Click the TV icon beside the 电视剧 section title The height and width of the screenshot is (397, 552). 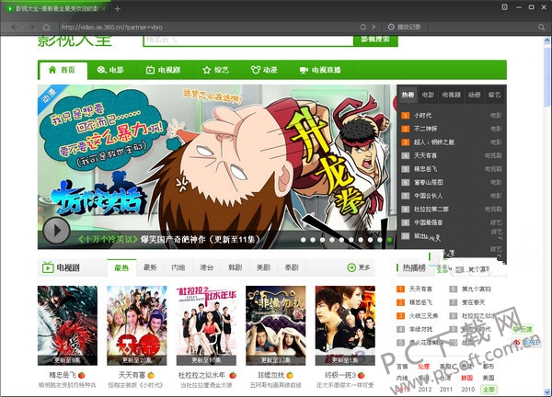point(48,267)
